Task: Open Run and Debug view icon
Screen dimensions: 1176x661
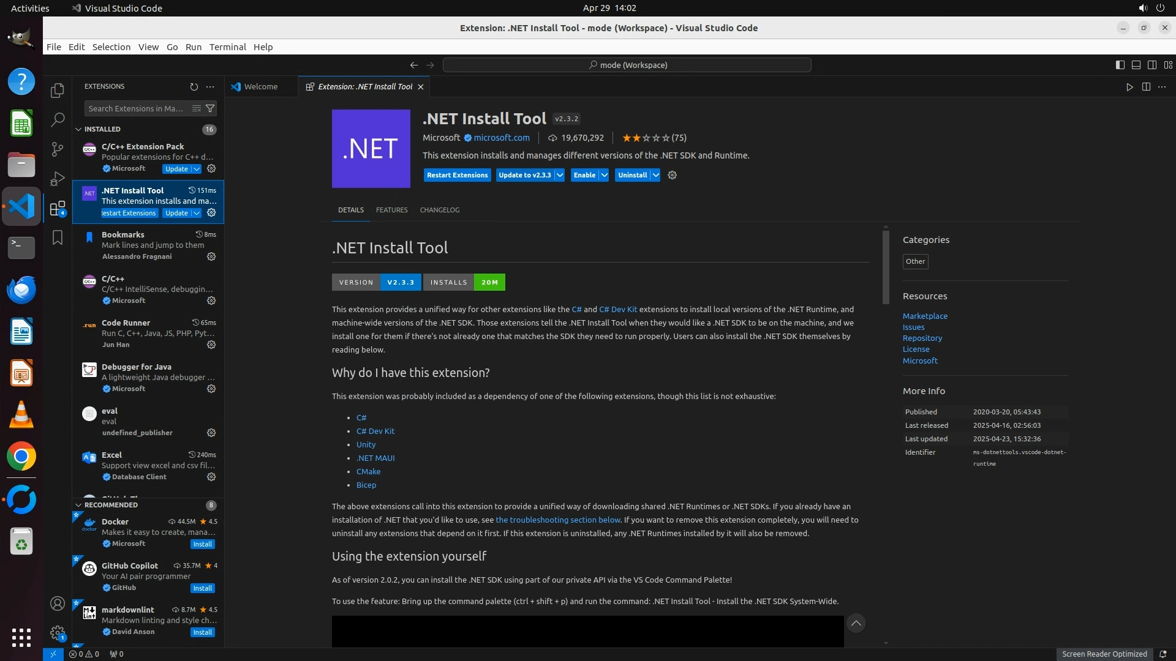Action: click(x=58, y=179)
